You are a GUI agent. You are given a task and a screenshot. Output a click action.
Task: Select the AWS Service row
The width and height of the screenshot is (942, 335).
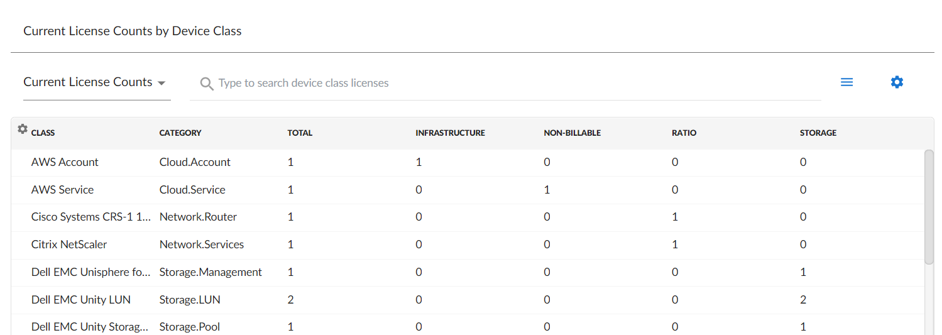pos(62,190)
